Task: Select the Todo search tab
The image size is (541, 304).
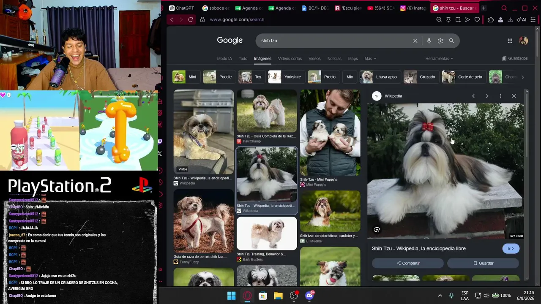Action: click(243, 59)
